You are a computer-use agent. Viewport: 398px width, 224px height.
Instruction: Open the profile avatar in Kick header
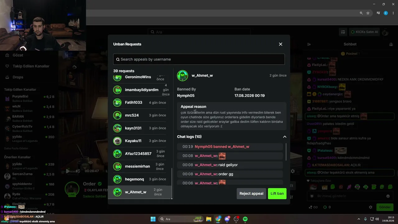coord(385,32)
